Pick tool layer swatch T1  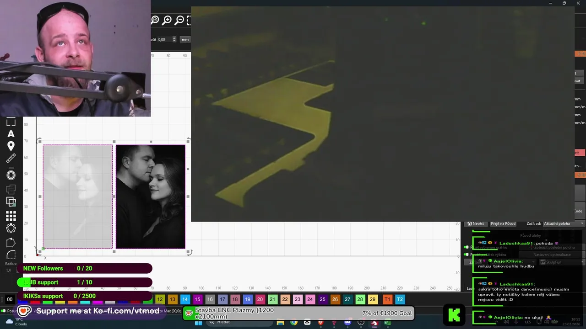(387, 299)
